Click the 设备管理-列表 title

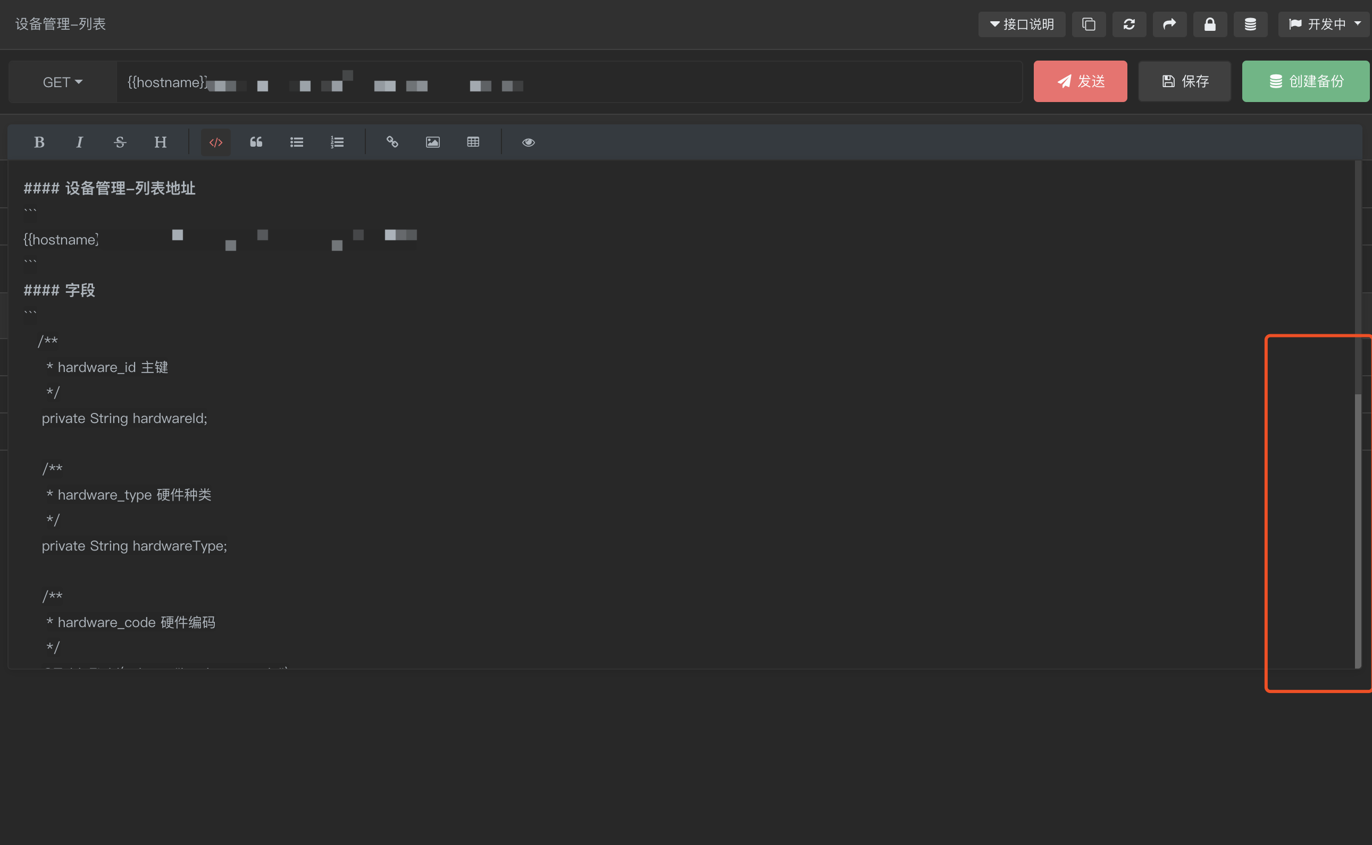(61, 24)
